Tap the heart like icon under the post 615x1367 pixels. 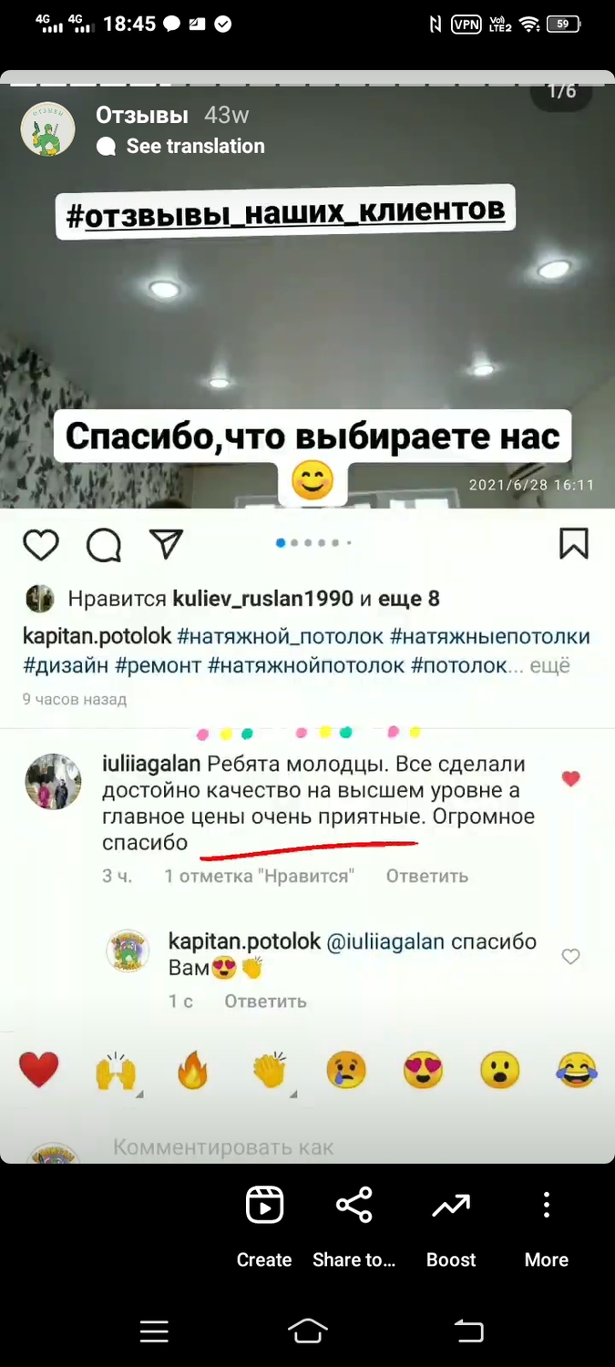[41, 544]
